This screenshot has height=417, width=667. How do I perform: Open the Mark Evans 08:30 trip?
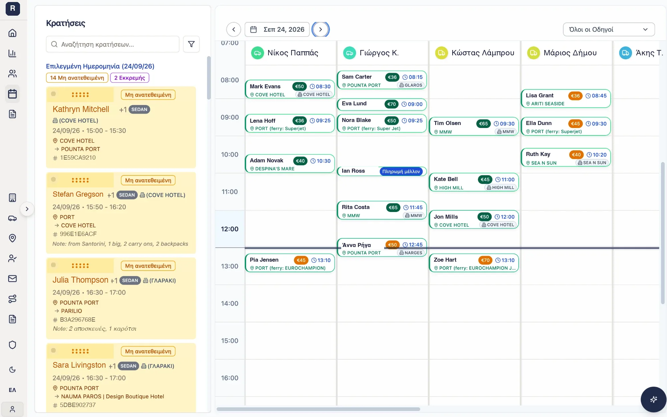point(290,89)
